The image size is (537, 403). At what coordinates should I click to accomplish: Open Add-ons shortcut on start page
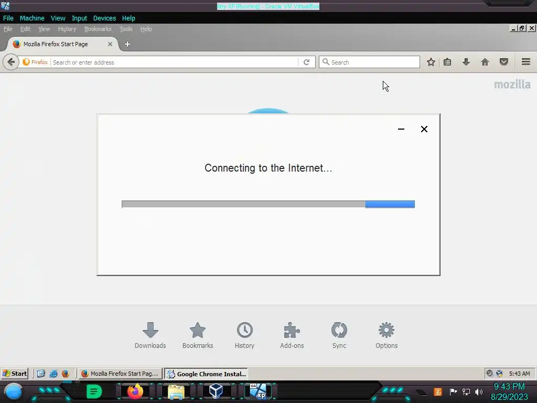(x=292, y=335)
